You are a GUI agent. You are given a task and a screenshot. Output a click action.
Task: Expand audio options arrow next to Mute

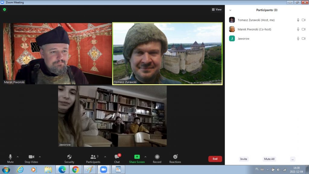pos(18,157)
